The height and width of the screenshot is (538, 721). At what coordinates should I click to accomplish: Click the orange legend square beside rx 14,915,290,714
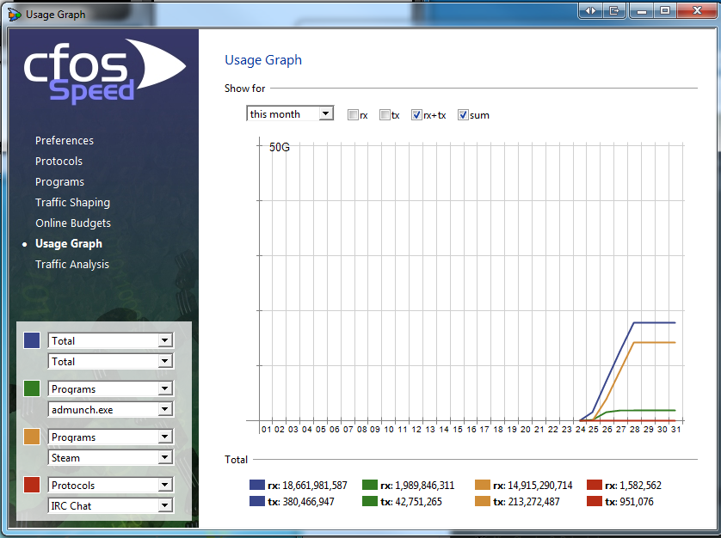coord(482,486)
